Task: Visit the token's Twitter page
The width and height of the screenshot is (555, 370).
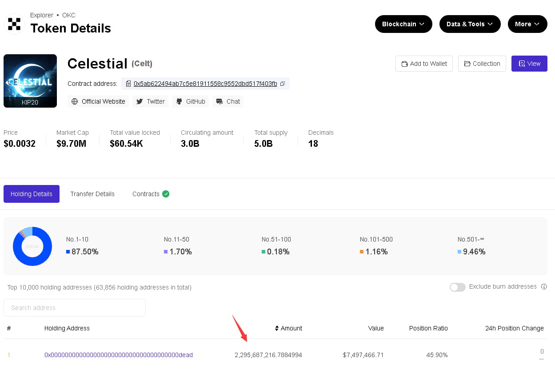Action: coord(150,101)
